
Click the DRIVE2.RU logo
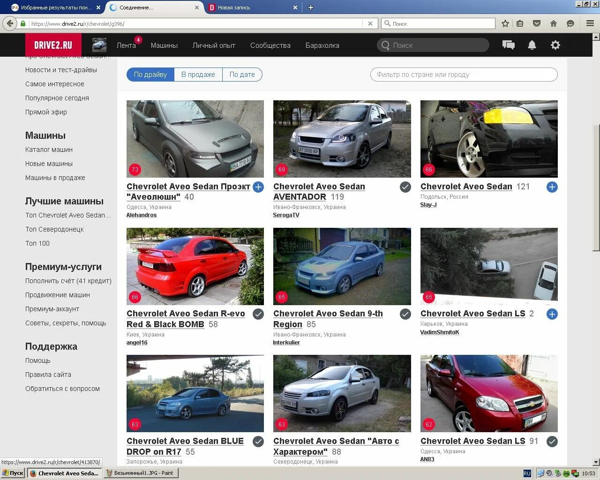pos(53,45)
